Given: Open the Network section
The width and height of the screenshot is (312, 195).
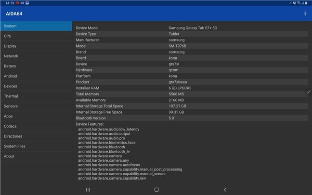Looking at the screenshot, I should (36, 56).
